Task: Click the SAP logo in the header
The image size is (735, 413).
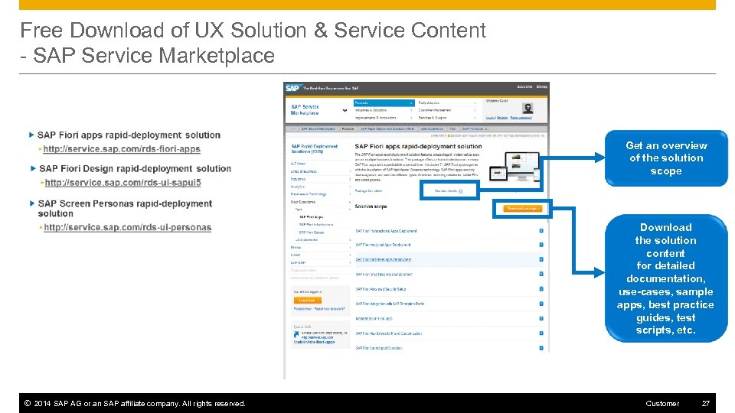Action: [292, 88]
